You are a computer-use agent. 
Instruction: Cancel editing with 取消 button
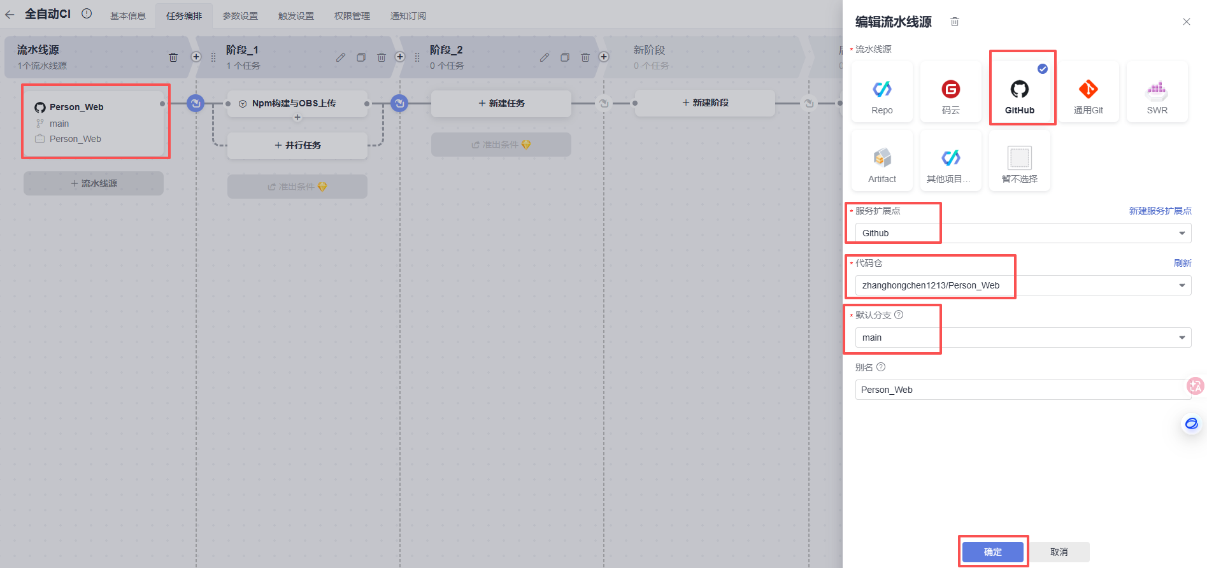tap(1059, 552)
